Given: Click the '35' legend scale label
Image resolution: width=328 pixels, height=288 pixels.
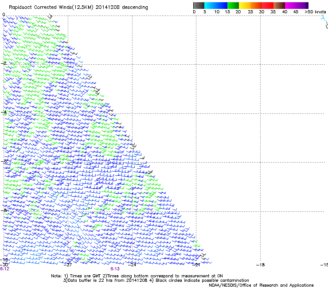Looking at the screenshot, I should pos(273,12).
